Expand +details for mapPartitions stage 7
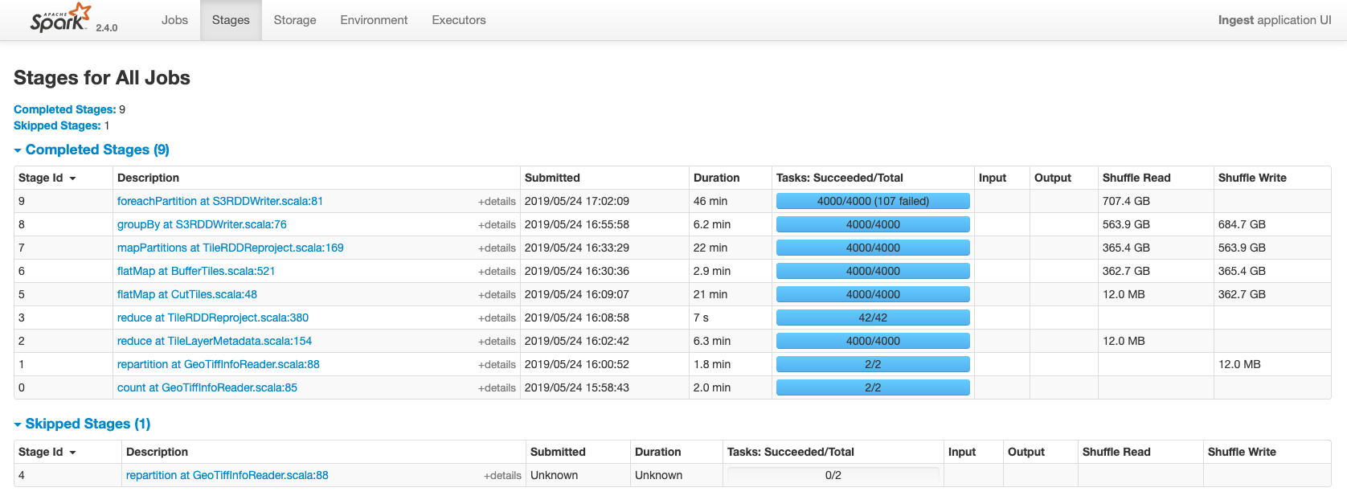 coord(497,248)
